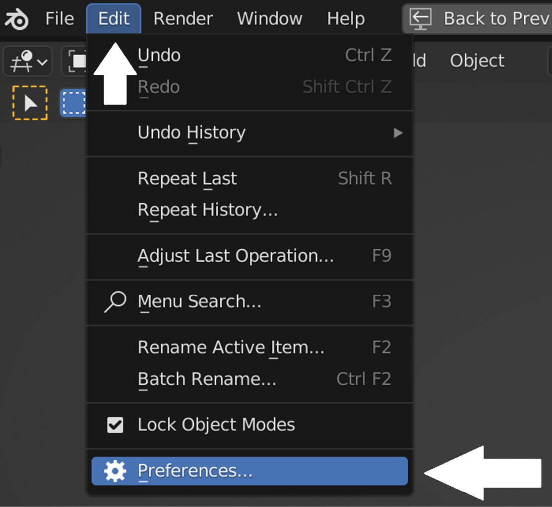Close the open Edit menu
The image size is (552, 507).
coord(114,18)
